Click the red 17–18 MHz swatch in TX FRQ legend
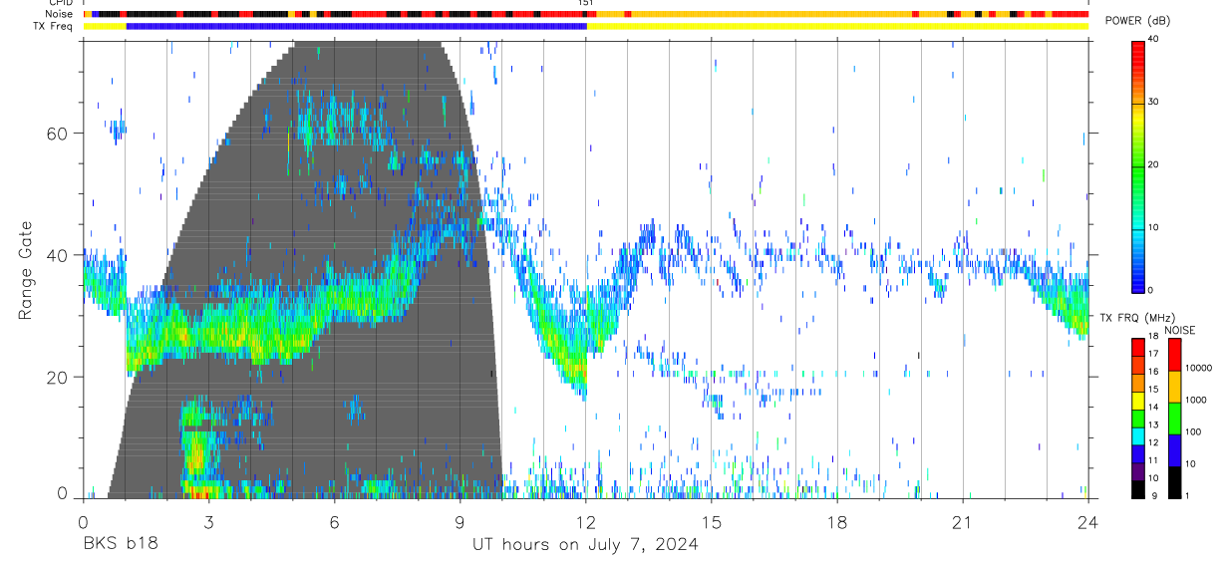Screen dimensions: 1224x565 1138,347
